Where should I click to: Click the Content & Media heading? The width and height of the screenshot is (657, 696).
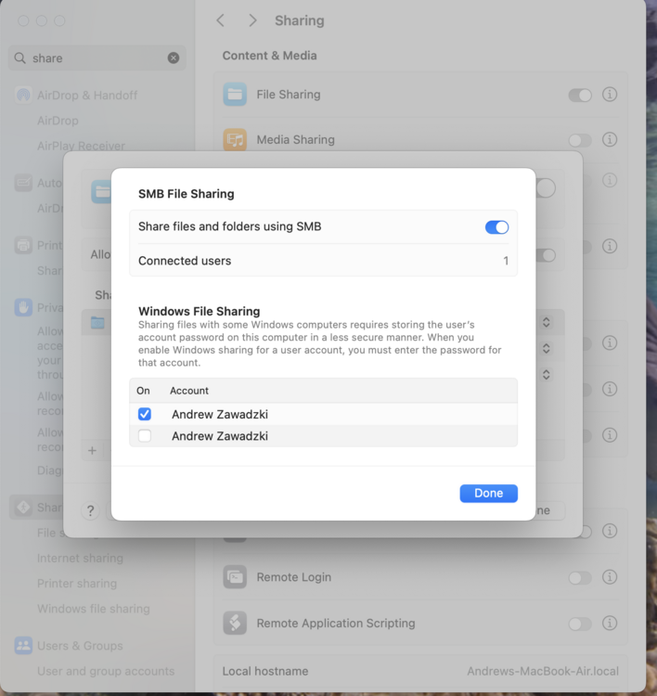point(269,56)
